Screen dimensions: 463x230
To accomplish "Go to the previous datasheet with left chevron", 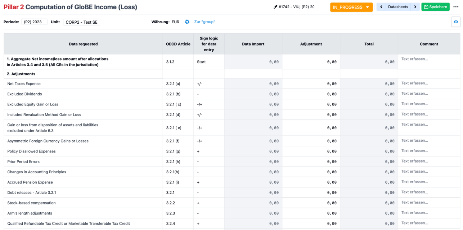I will point(381,7).
